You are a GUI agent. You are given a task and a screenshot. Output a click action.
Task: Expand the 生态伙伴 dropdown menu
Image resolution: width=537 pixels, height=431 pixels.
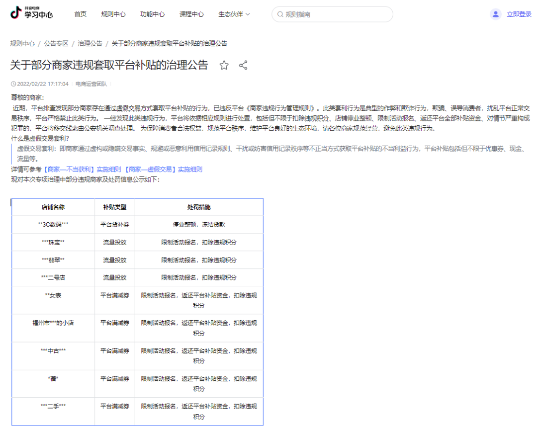click(234, 14)
